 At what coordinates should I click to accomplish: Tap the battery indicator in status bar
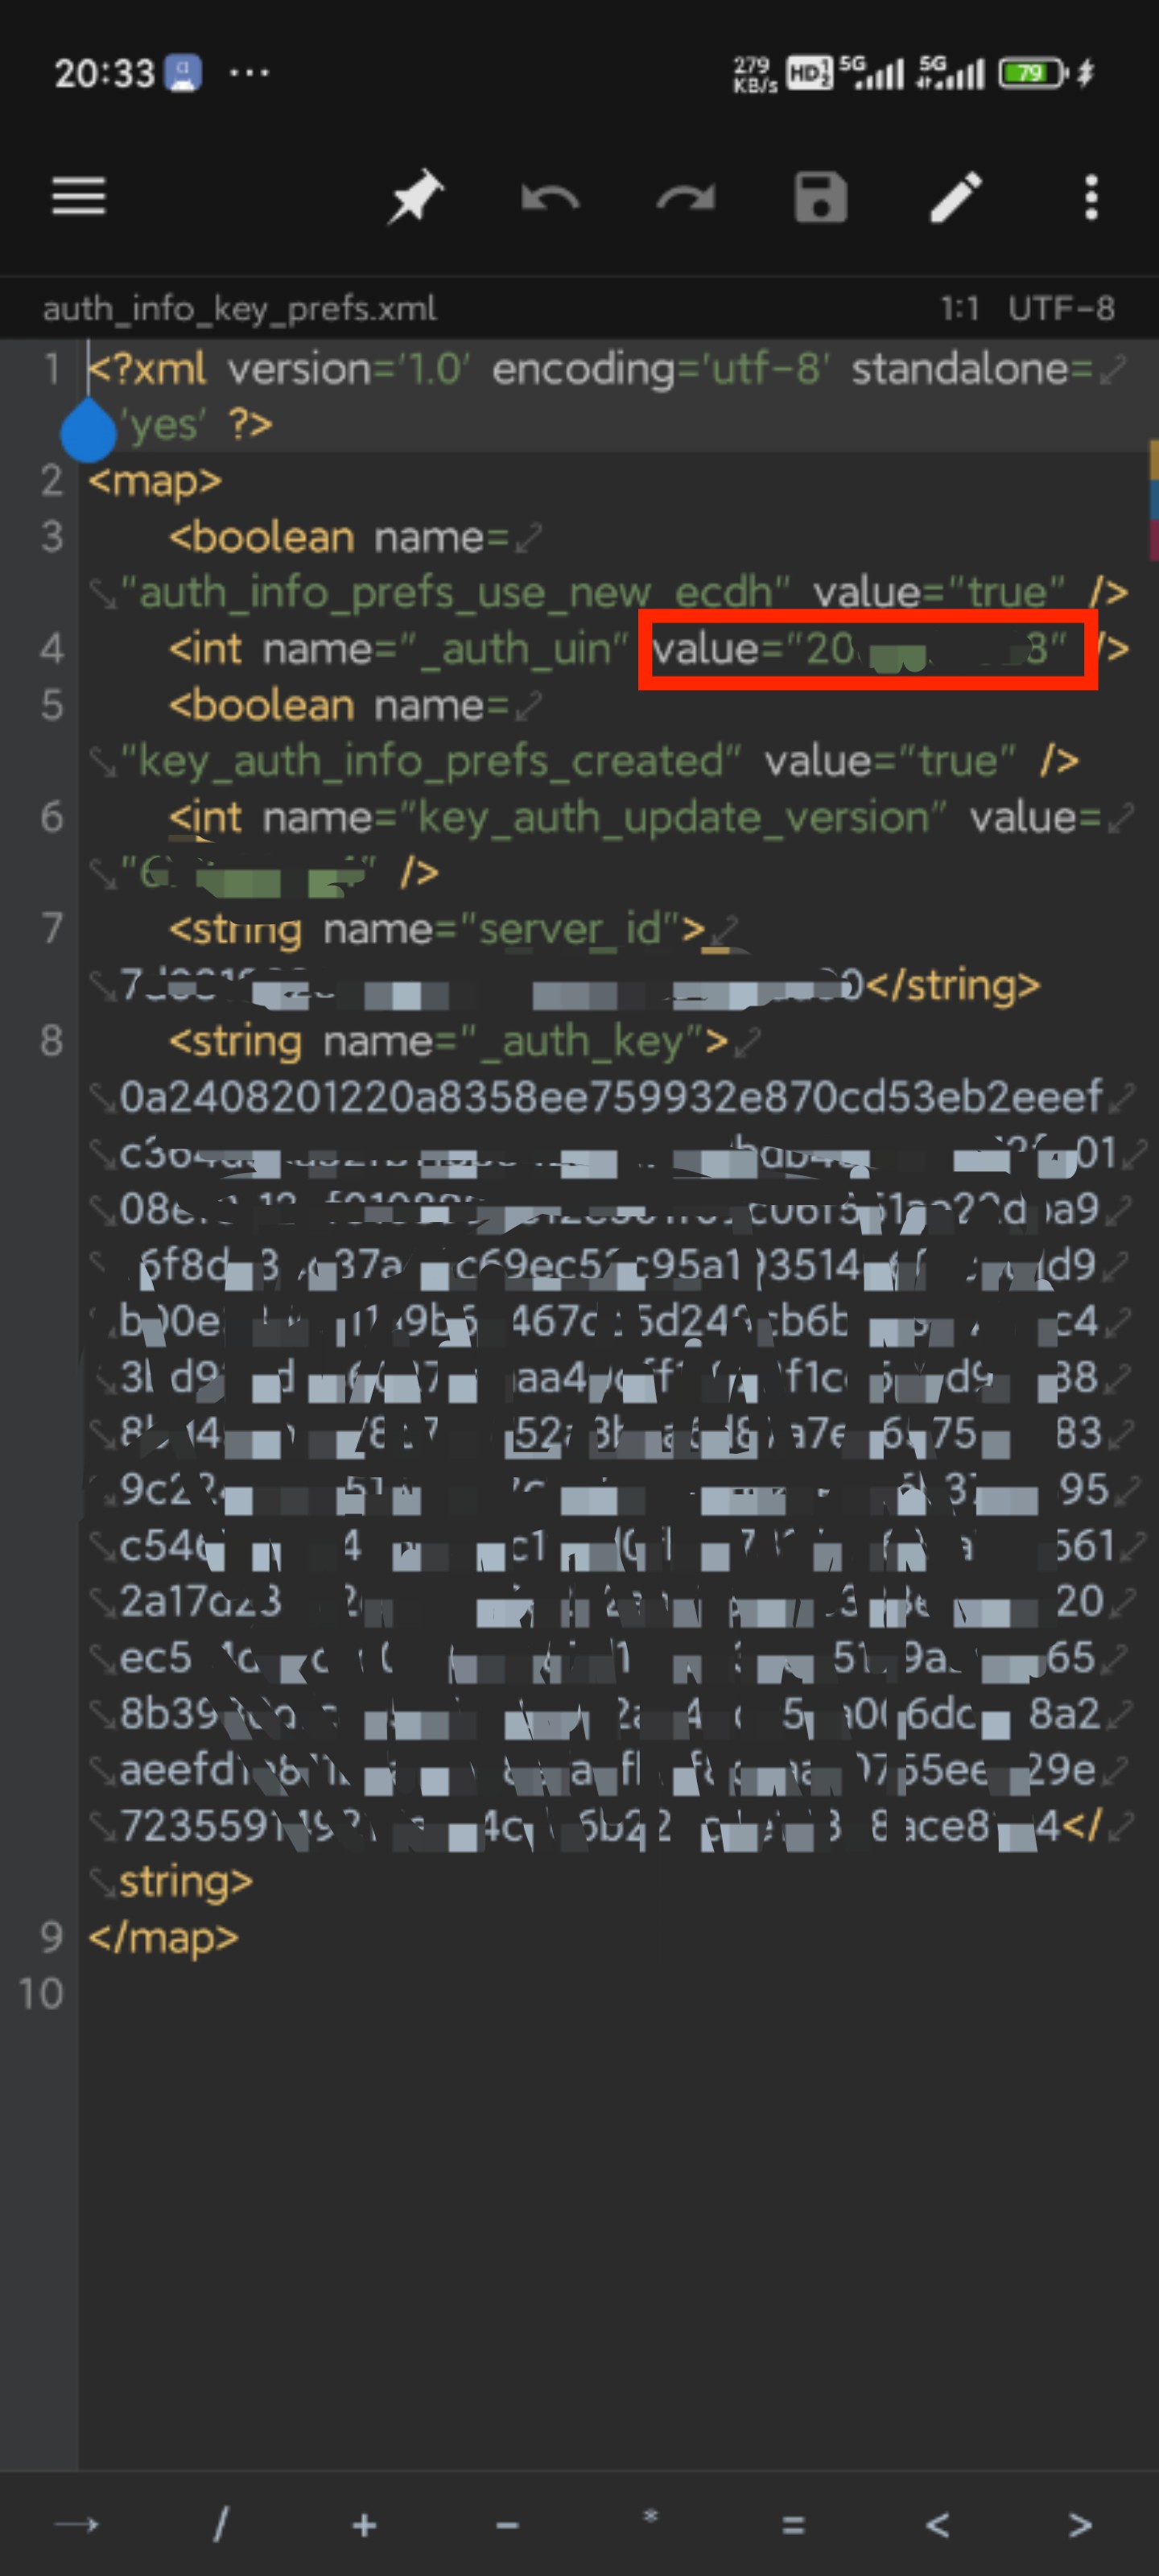[x=1034, y=73]
